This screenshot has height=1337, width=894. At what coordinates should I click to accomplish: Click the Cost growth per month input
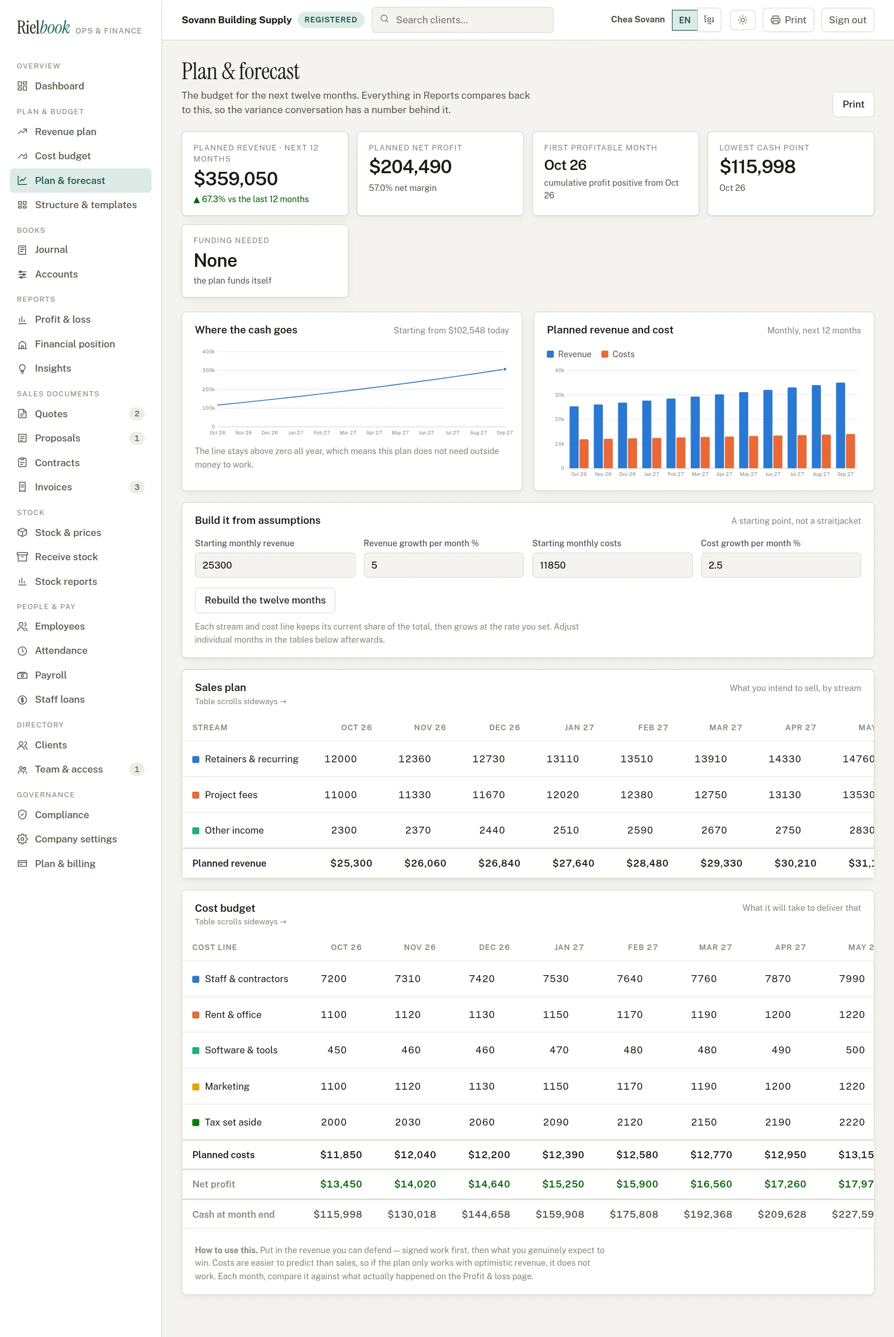pos(780,565)
